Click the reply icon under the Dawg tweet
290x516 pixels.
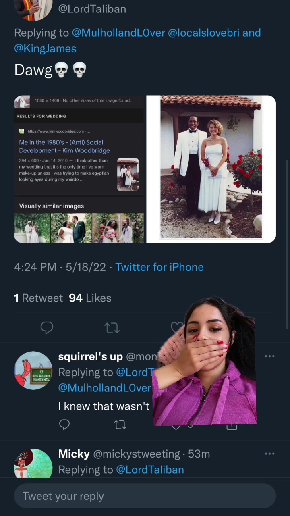(47, 328)
